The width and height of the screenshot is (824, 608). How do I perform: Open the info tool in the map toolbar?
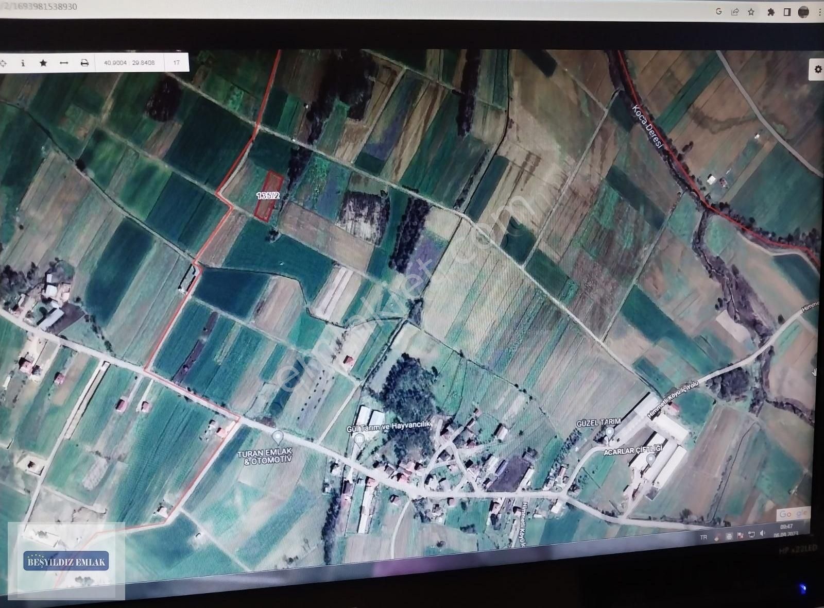click(x=23, y=63)
